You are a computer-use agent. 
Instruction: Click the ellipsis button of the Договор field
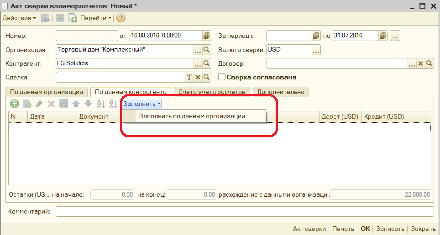[412, 64]
